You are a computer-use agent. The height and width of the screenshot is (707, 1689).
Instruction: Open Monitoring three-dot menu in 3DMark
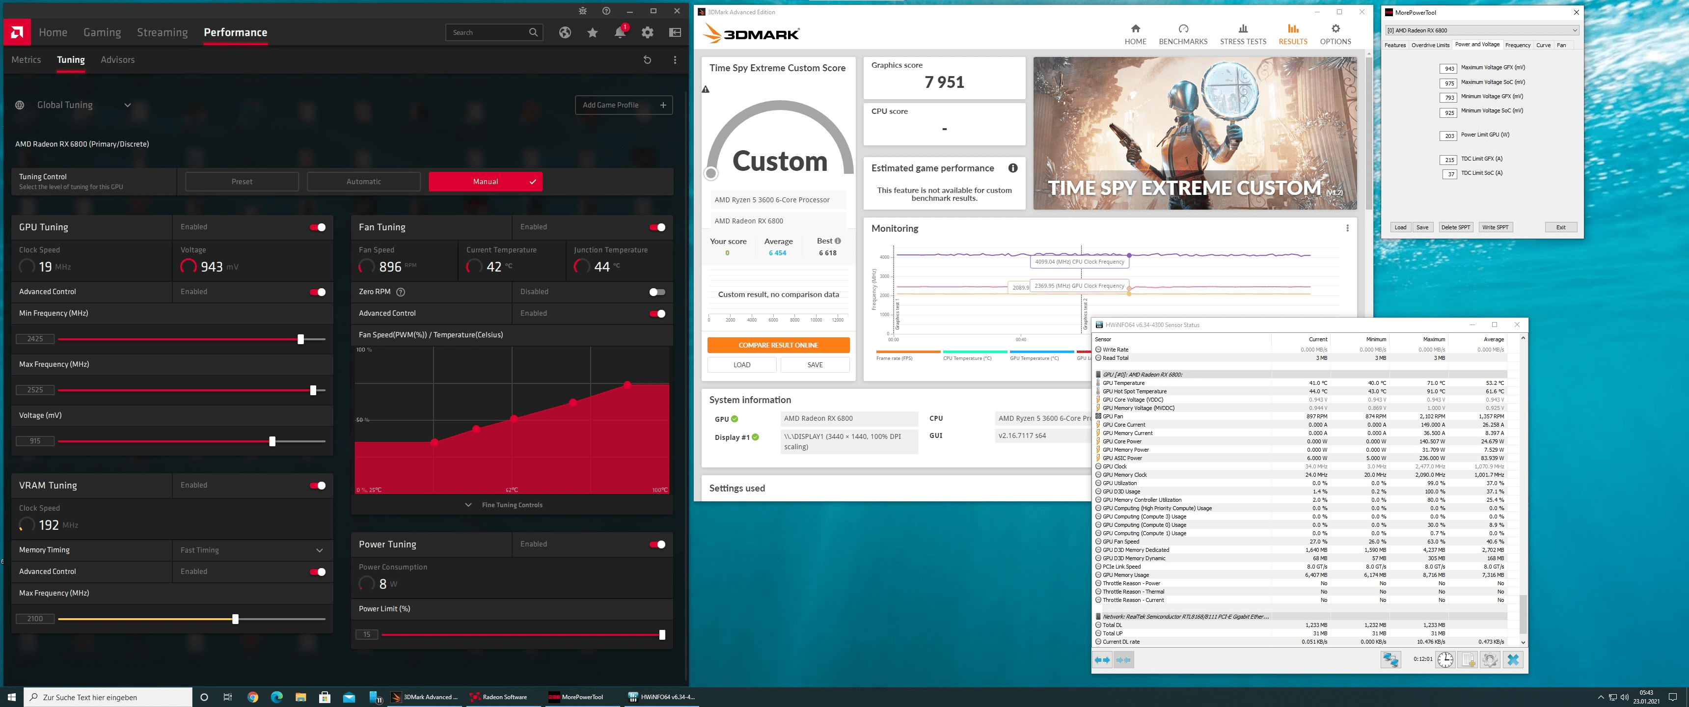pyautogui.click(x=1347, y=228)
